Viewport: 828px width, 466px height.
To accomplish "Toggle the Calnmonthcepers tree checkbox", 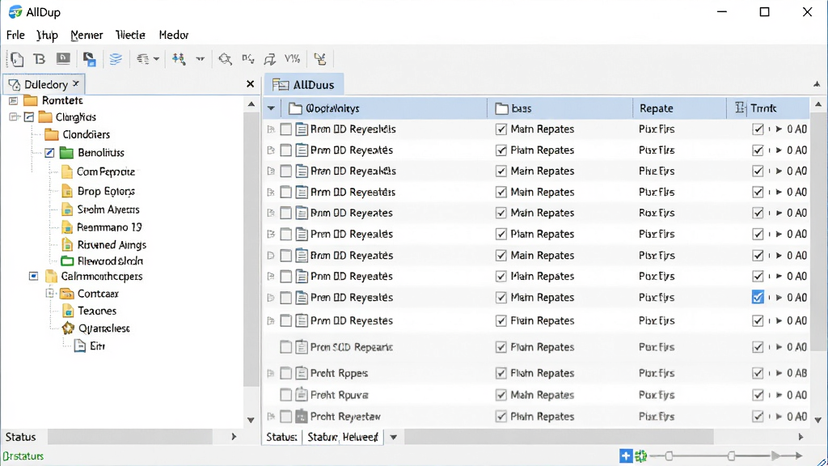I will pyautogui.click(x=33, y=276).
